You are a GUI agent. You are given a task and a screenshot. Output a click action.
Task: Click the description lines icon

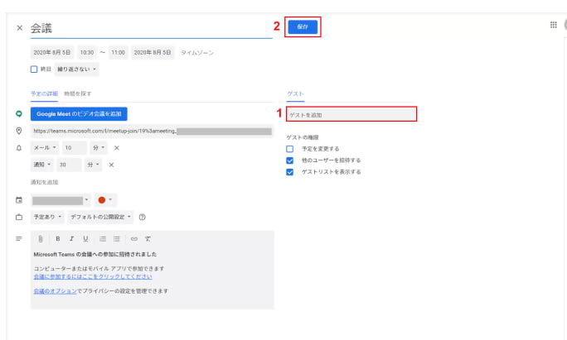(x=19, y=238)
